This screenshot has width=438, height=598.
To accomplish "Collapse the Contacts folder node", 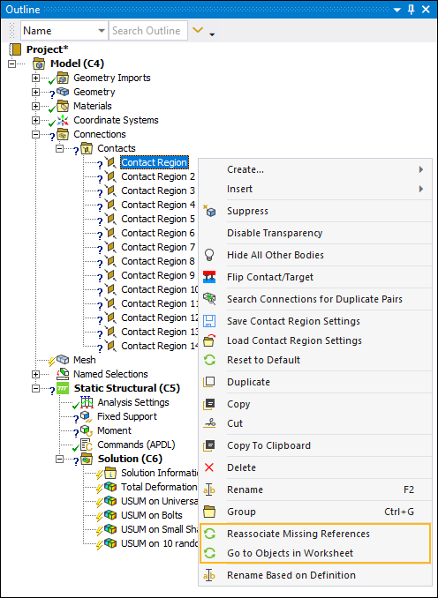I will (x=59, y=148).
